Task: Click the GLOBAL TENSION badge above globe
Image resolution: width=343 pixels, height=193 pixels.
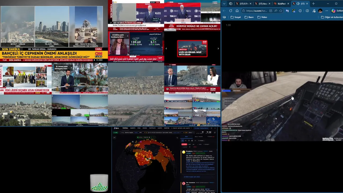Action: (146, 137)
